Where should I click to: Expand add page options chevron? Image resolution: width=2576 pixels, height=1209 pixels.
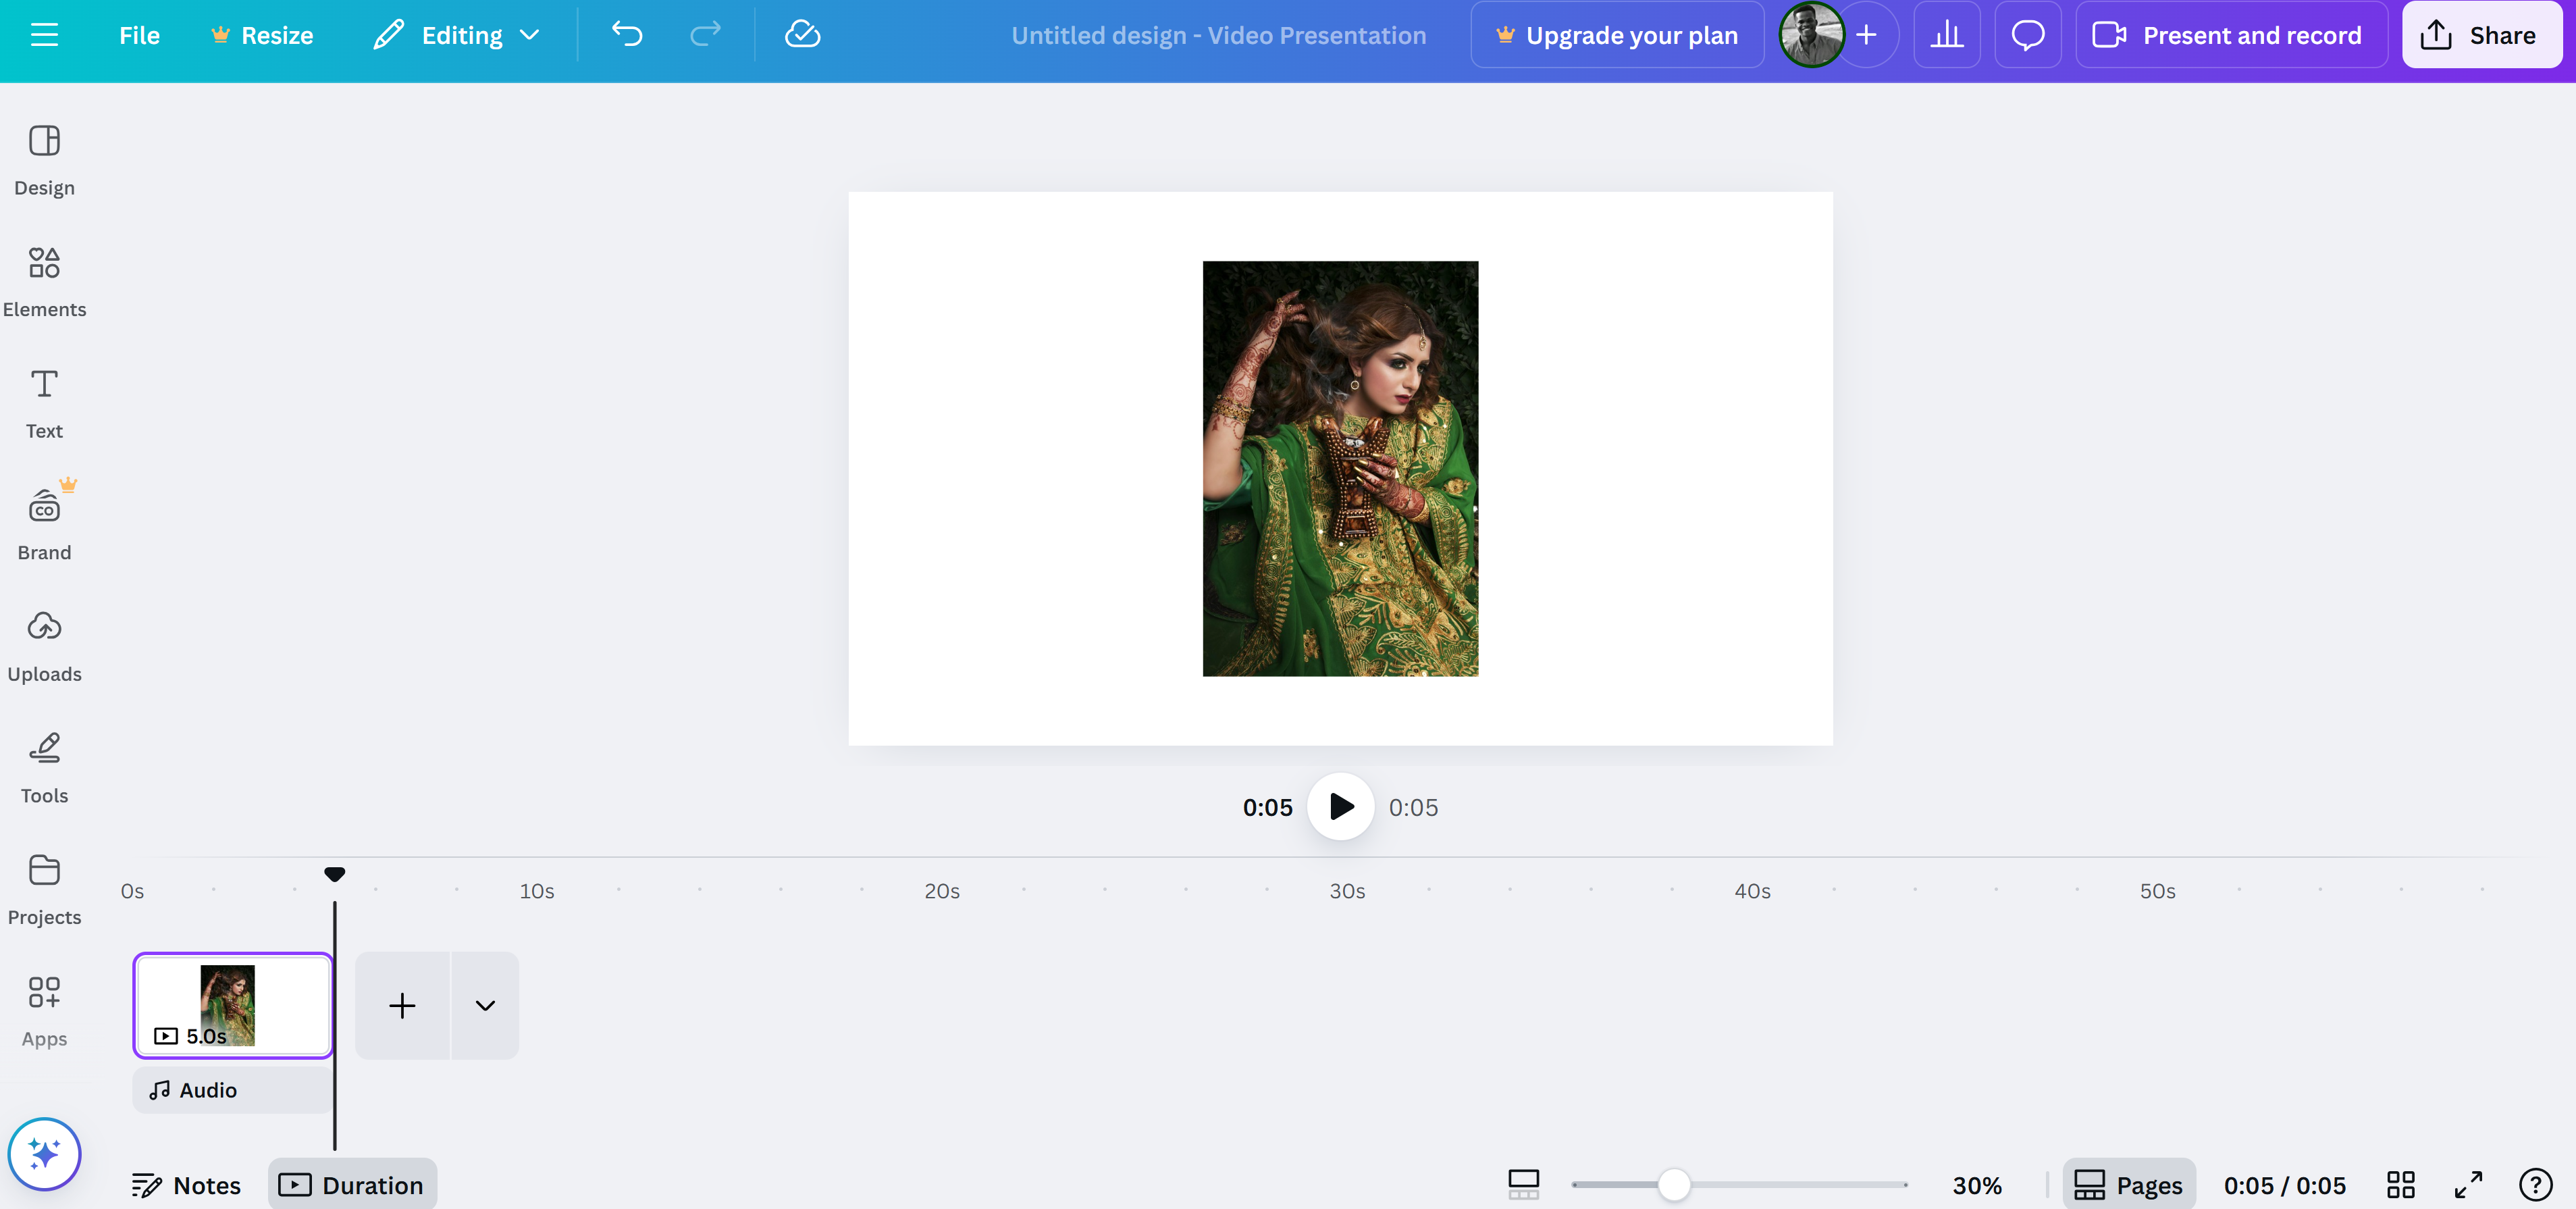485,1005
